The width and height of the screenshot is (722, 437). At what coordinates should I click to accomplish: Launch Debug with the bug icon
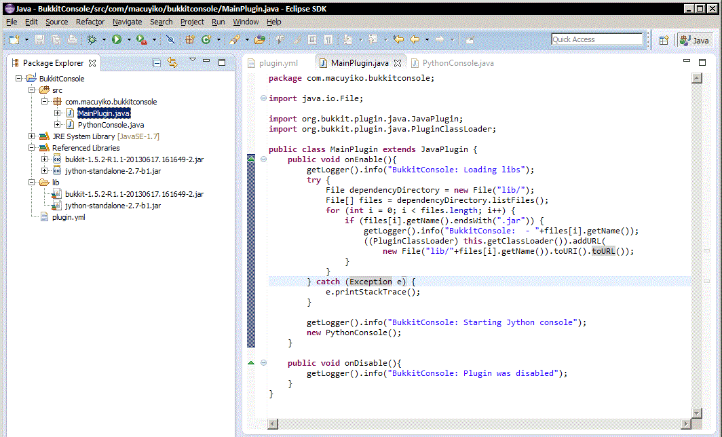pyautogui.click(x=92, y=39)
